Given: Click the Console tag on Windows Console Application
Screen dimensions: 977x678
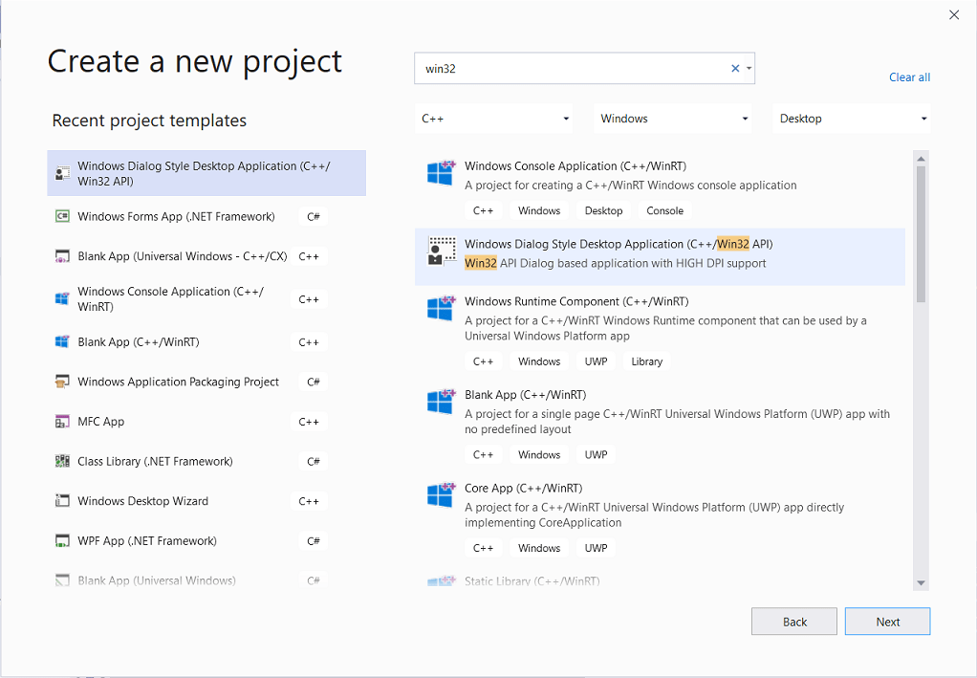Looking at the screenshot, I should 664,210.
